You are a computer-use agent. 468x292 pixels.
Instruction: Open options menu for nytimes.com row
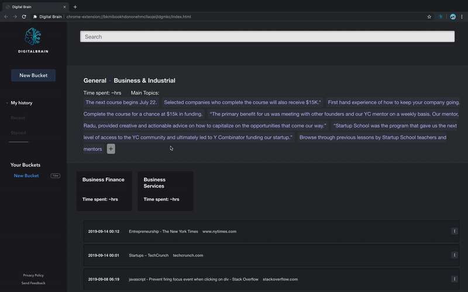(x=455, y=231)
